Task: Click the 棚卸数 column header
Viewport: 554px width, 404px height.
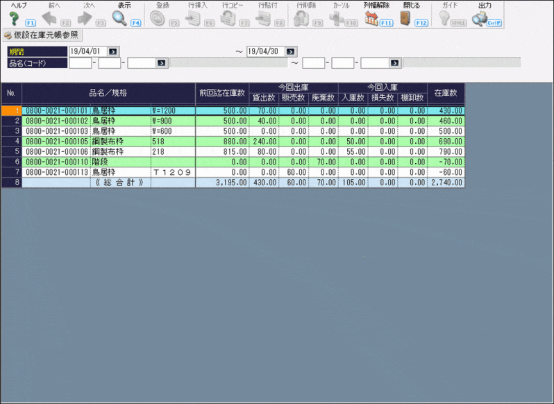Action: pos(412,98)
